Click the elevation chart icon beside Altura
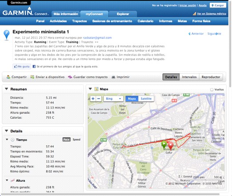The width and height of the screenshot is (232, 196). (x=12, y=180)
